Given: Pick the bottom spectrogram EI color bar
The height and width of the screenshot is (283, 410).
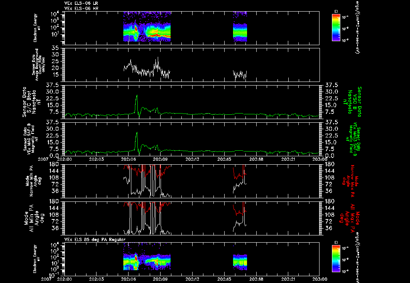Looking at the screenshot, I should 336,259.
